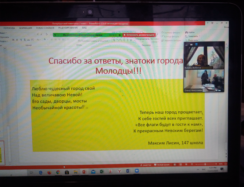Screen dimensions: 244x187
Task: Open columns dropdown in paragraph group
Action: click(x=68, y=40)
